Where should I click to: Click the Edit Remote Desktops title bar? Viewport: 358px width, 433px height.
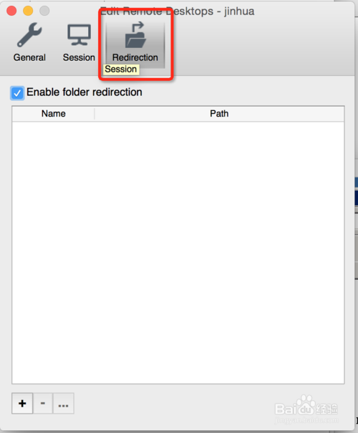click(177, 11)
